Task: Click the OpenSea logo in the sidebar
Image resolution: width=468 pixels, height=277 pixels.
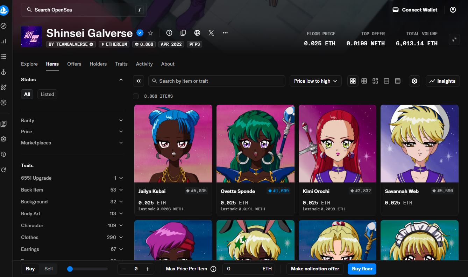Action: coord(4,10)
